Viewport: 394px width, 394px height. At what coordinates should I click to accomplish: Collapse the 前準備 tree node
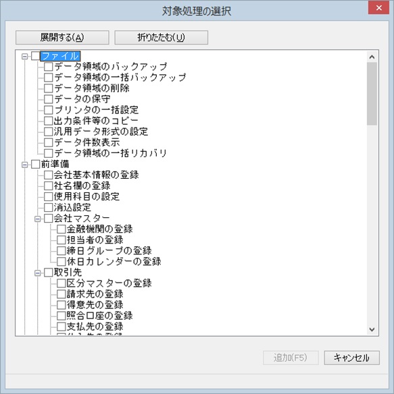25,165
